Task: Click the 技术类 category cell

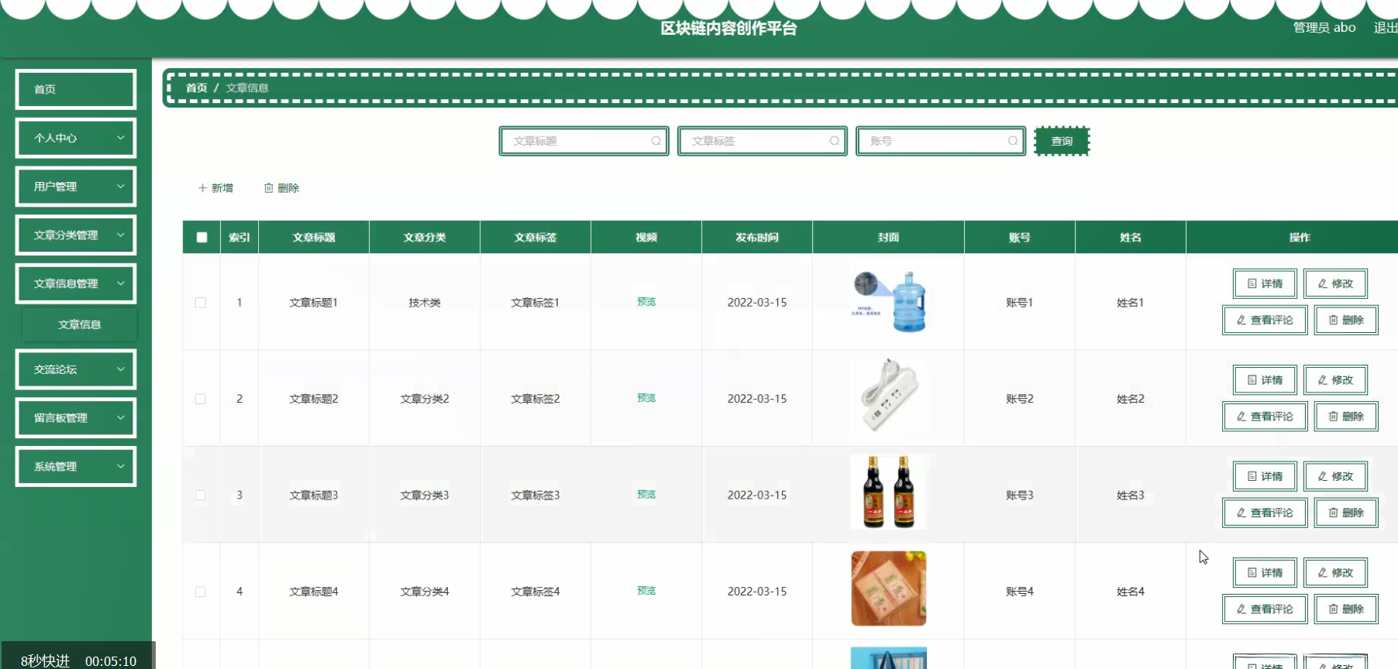Action: [x=425, y=303]
